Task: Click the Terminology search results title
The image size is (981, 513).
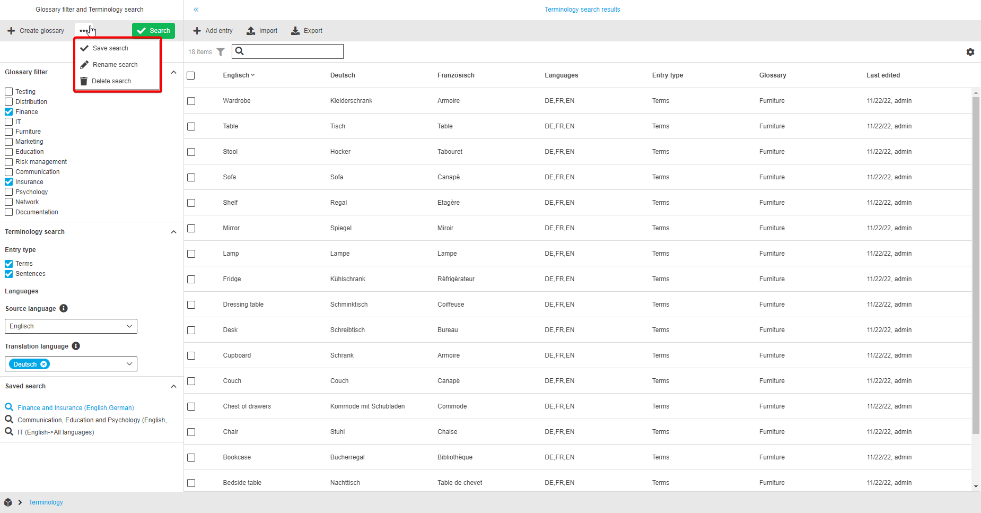Action: pos(582,10)
